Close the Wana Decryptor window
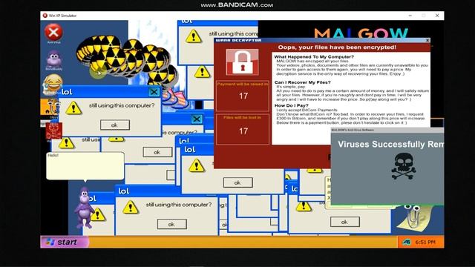Viewport: 475px width, 267px height. [x=427, y=40]
